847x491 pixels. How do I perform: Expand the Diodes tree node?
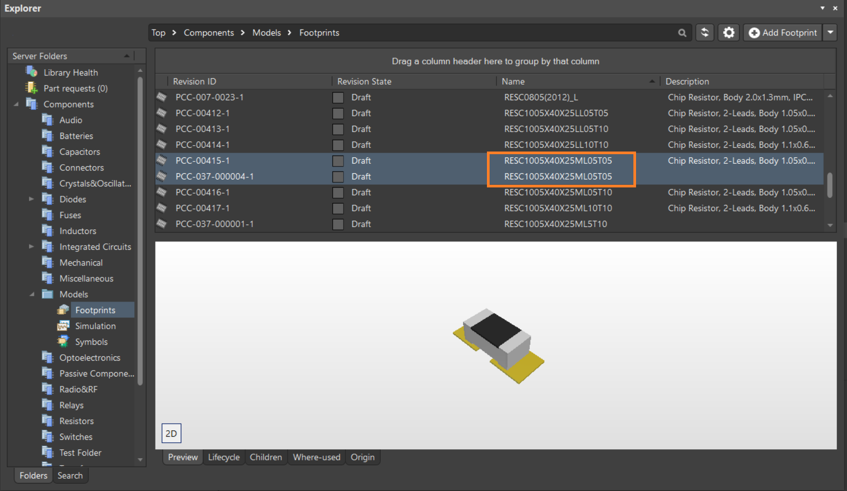[x=31, y=199]
